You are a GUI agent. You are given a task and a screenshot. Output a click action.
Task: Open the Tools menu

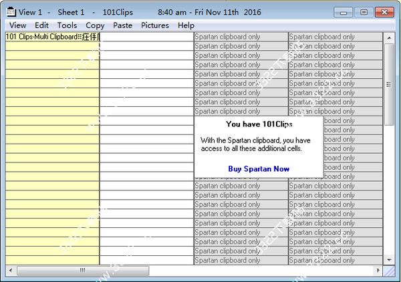67,25
